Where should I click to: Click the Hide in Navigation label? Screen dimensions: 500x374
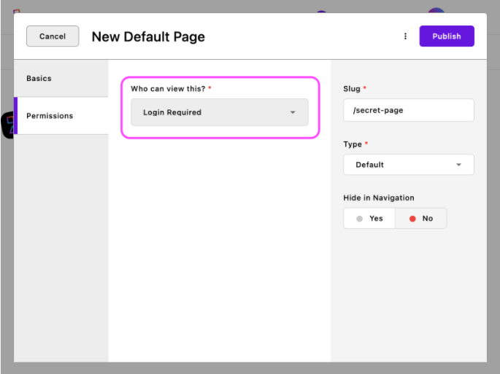click(x=379, y=198)
